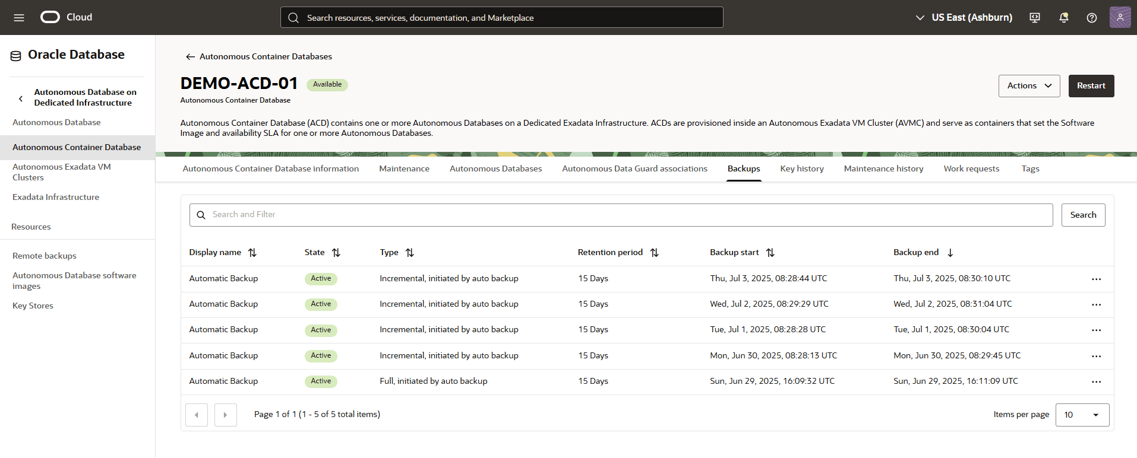Image resolution: width=1137 pixels, height=458 pixels.
Task: Click Automatic Backup name in Jul 1 row
Action: [223, 330]
